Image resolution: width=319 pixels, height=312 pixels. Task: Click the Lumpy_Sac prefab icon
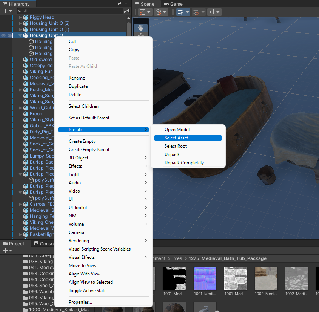point(26,156)
